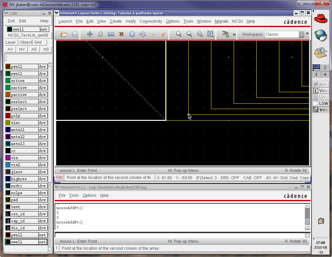Switch to workspace 2 in desktop pager

325,68
